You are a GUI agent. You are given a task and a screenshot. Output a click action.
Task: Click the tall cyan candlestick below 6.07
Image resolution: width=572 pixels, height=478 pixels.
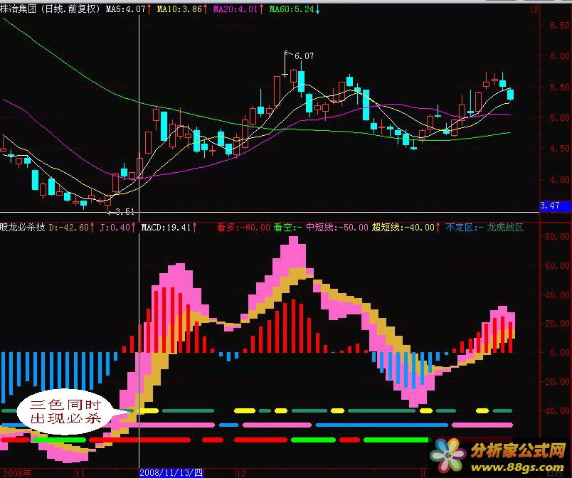302,80
